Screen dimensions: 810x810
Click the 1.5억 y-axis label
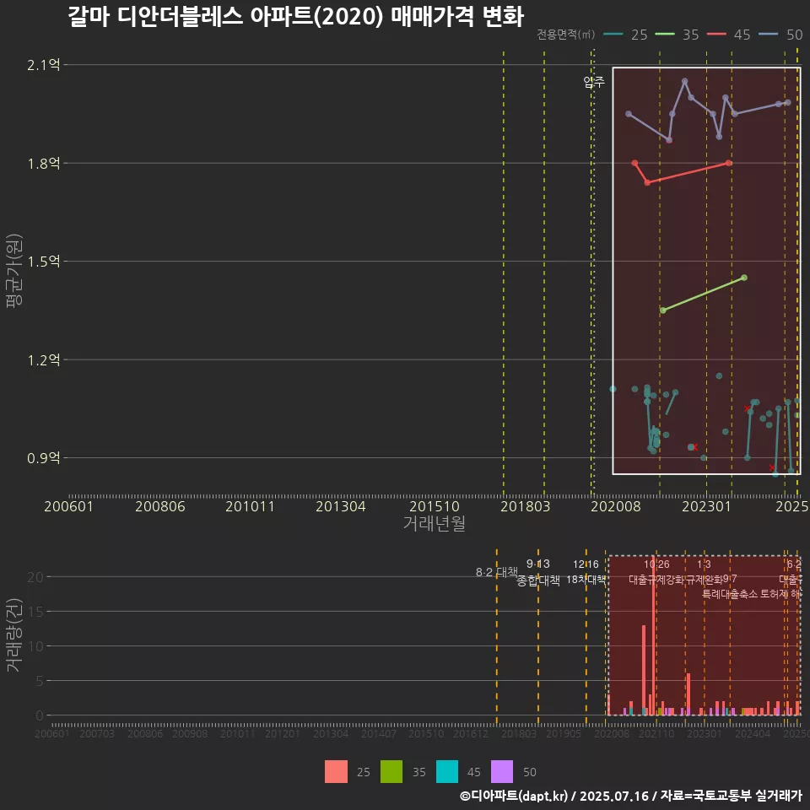(43, 262)
